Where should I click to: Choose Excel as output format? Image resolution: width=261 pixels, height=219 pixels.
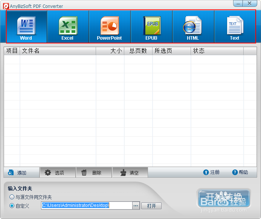point(68,27)
